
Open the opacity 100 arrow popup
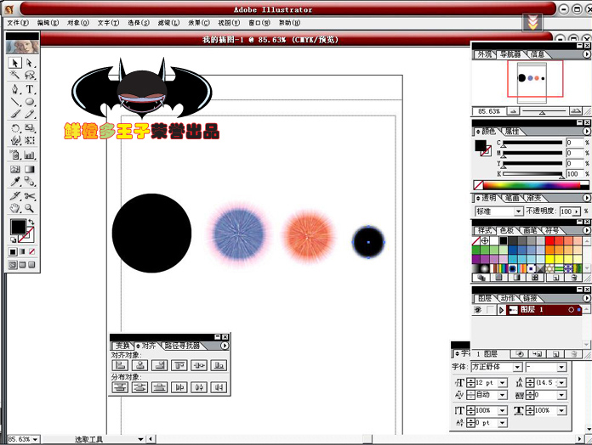(x=577, y=211)
